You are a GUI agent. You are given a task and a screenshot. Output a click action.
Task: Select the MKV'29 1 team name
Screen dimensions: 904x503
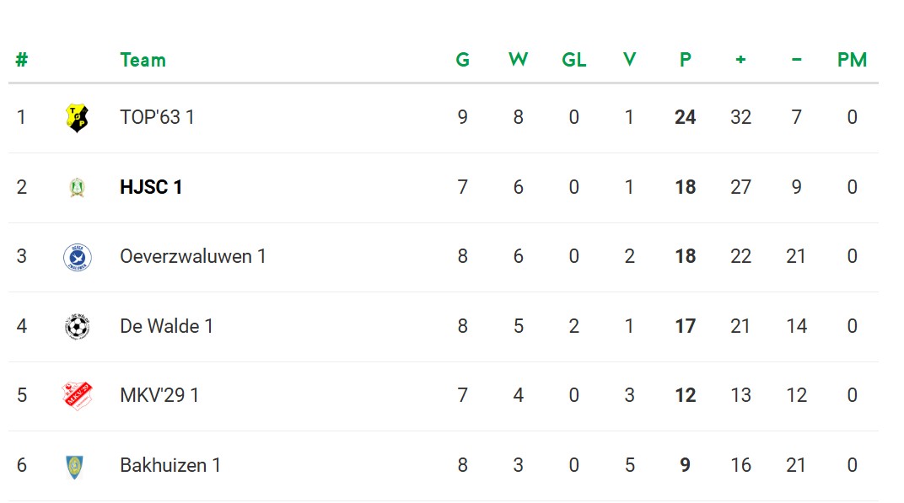159,395
